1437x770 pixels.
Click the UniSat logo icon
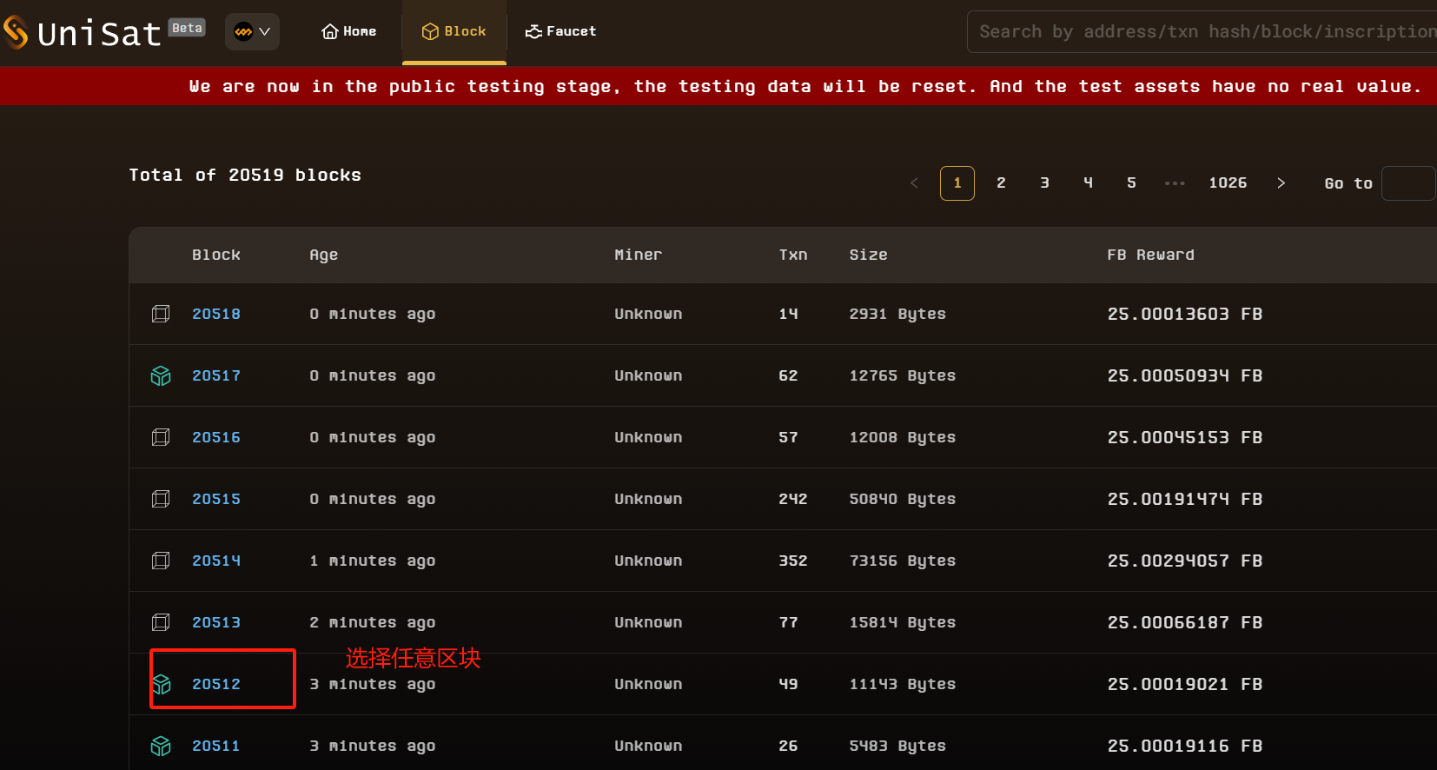[x=16, y=32]
